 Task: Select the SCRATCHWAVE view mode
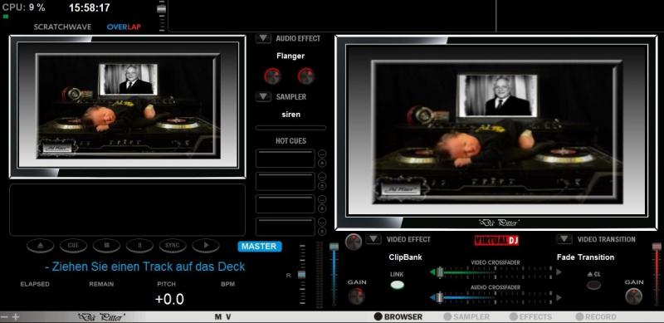[62, 27]
